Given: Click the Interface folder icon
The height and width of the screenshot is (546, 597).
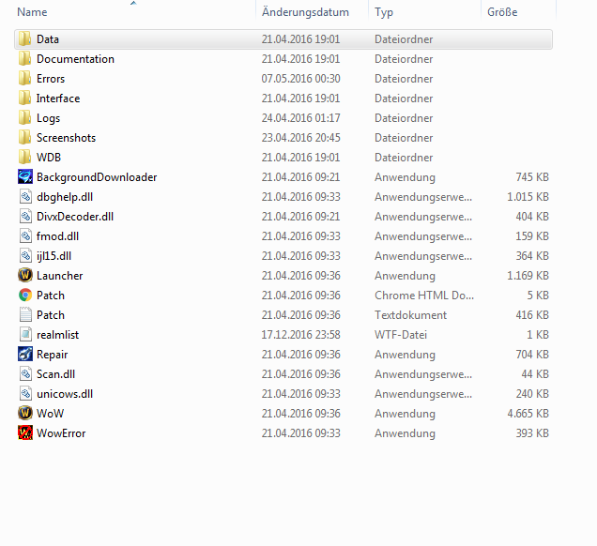Looking at the screenshot, I should pos(25,99).
